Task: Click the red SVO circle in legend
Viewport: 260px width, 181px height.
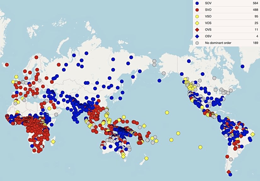Action: 197,10
